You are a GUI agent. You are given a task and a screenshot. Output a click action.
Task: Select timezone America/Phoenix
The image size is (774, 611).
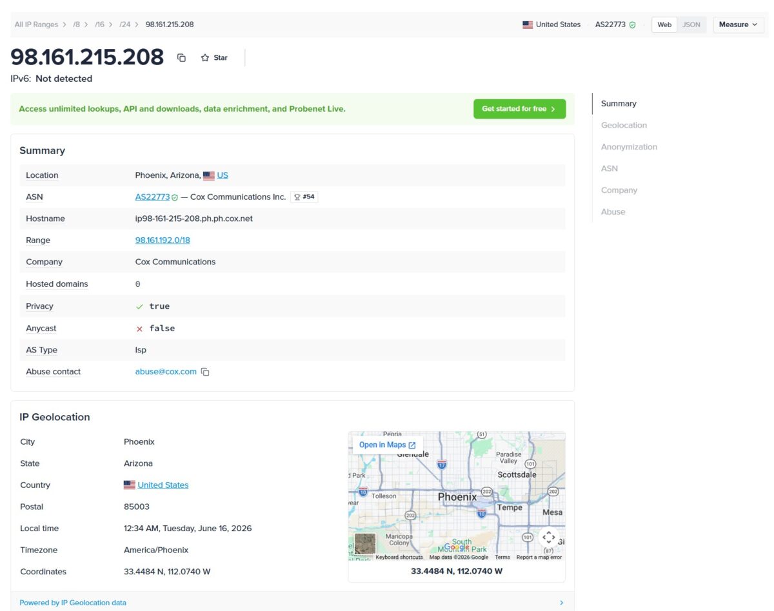point(156,550)
